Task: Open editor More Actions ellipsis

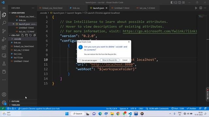Action: 205,8
